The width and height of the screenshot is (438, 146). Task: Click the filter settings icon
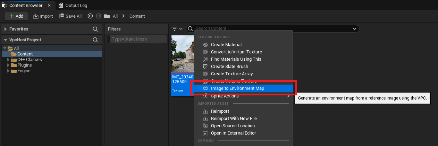coord(177,28)
